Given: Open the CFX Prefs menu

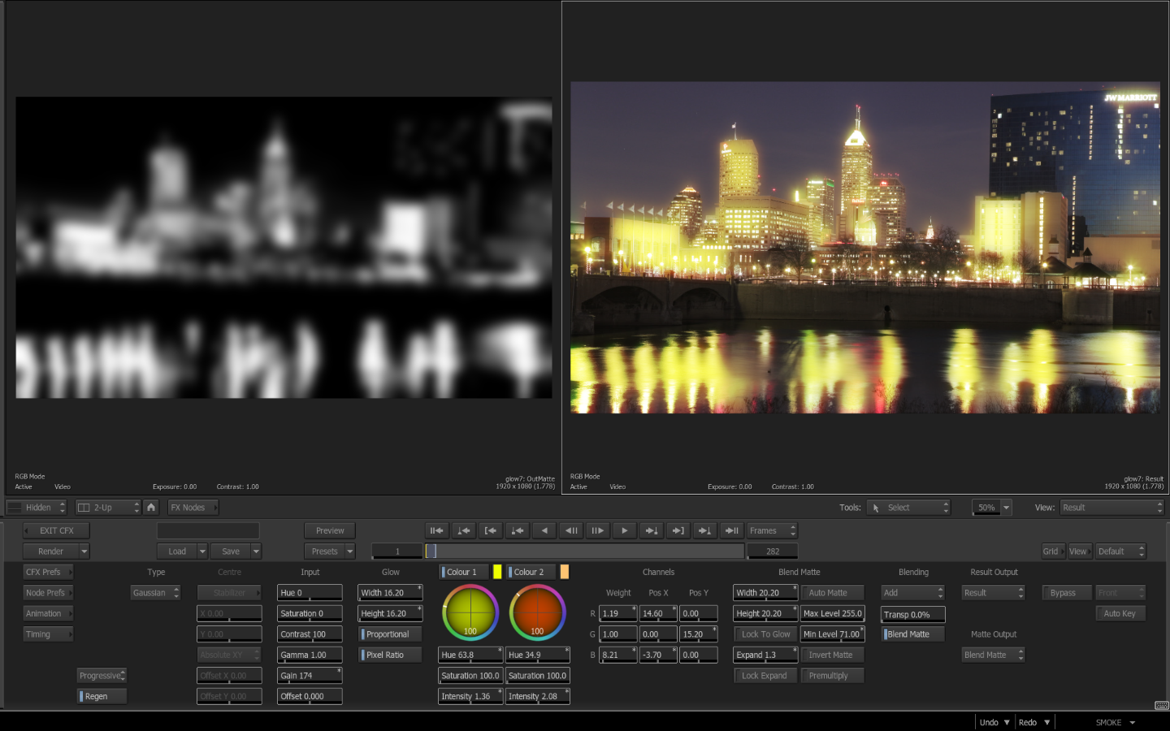Looking at the screenshot, I should [48, 572].
